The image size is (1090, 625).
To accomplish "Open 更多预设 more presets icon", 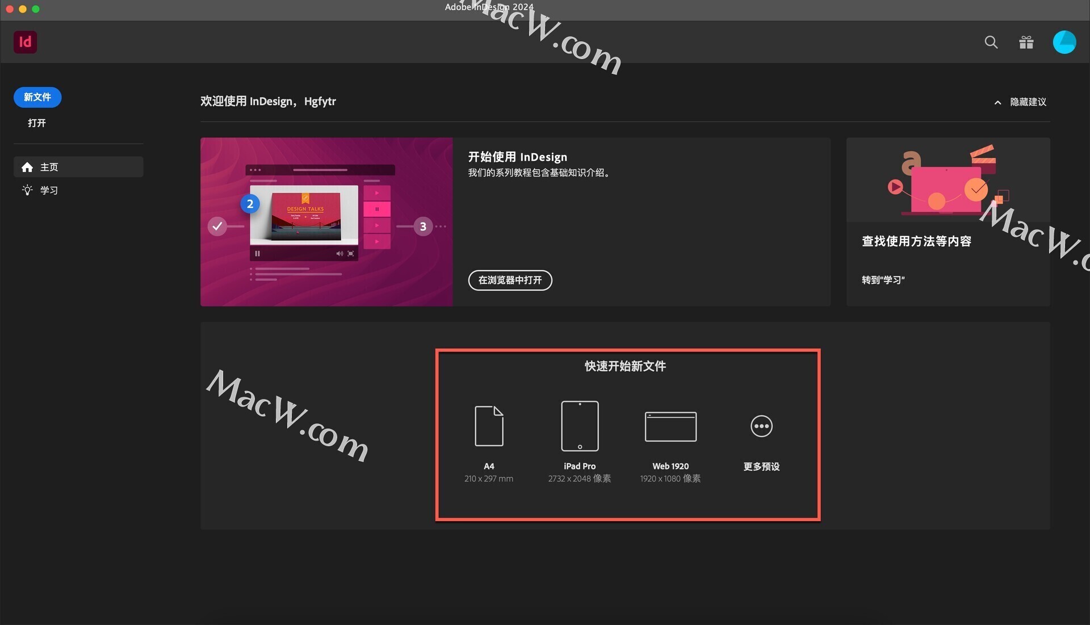I will pos(761,426).
